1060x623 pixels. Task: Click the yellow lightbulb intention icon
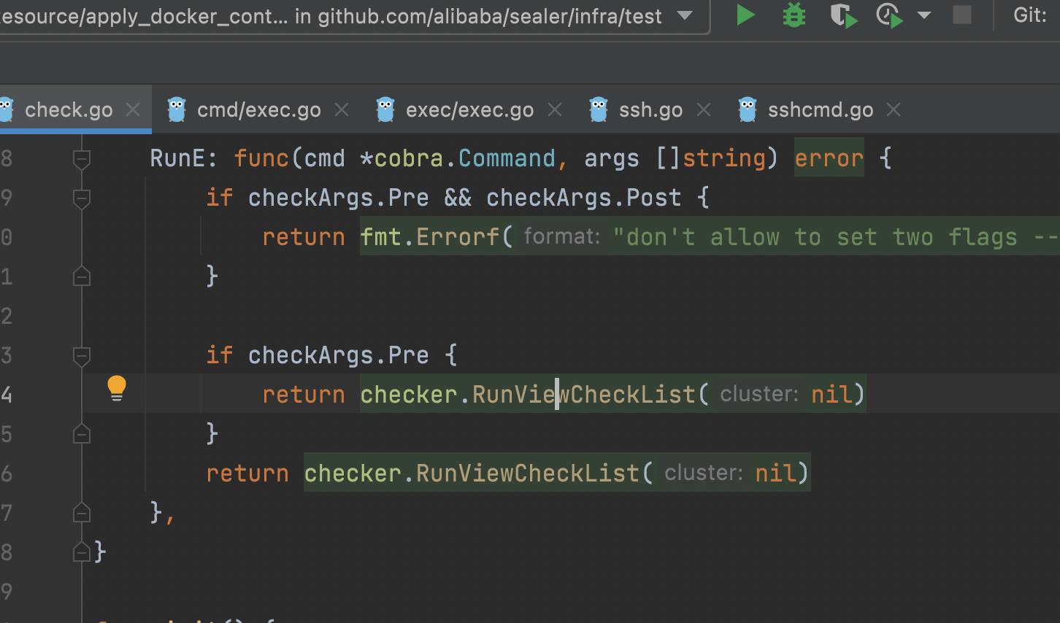(x=117, y=388)
